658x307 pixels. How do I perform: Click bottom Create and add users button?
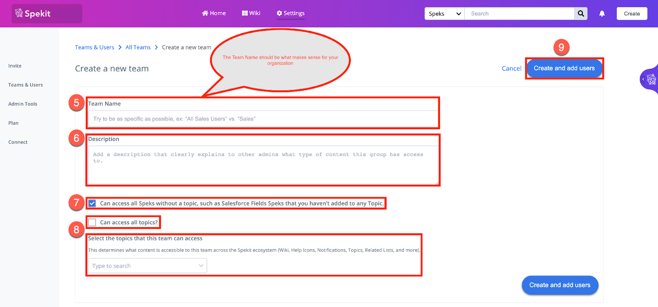point(560,285)
